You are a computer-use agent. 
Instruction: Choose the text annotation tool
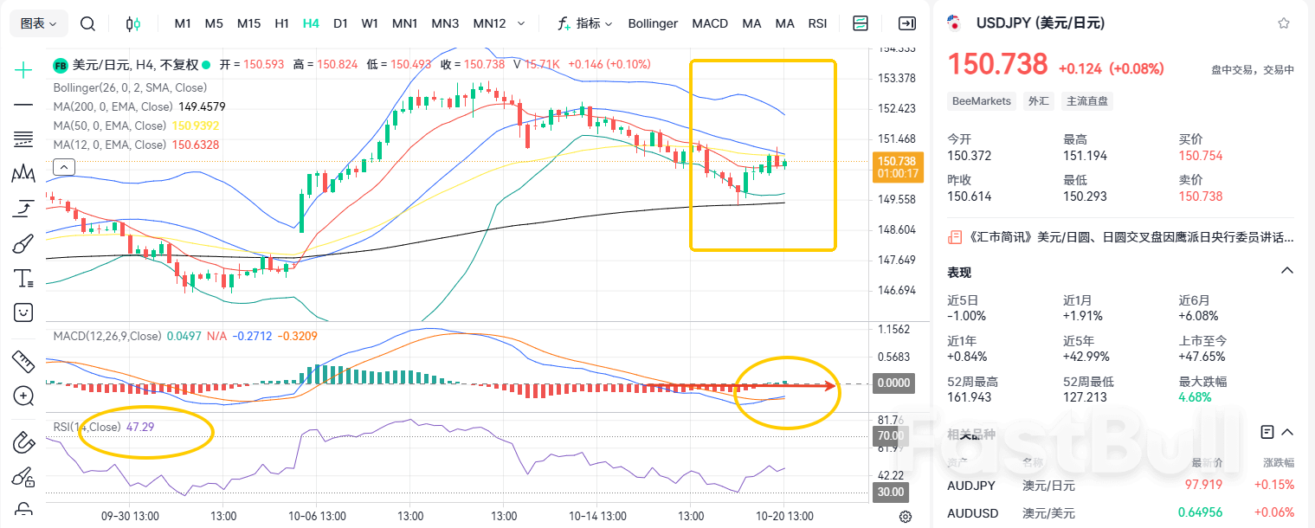click(x=23, y=278)
